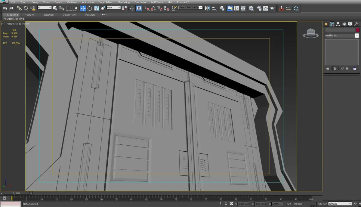Image resolution: width=361 pixels, height=207 pixels.
Task: Click the Mirror tool icon
Action: [x=207, y=8]
